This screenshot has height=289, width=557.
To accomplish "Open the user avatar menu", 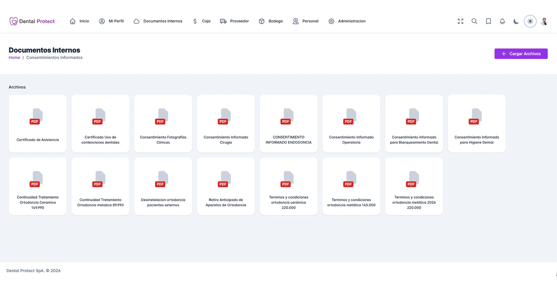I will click(x=544, y=21).
